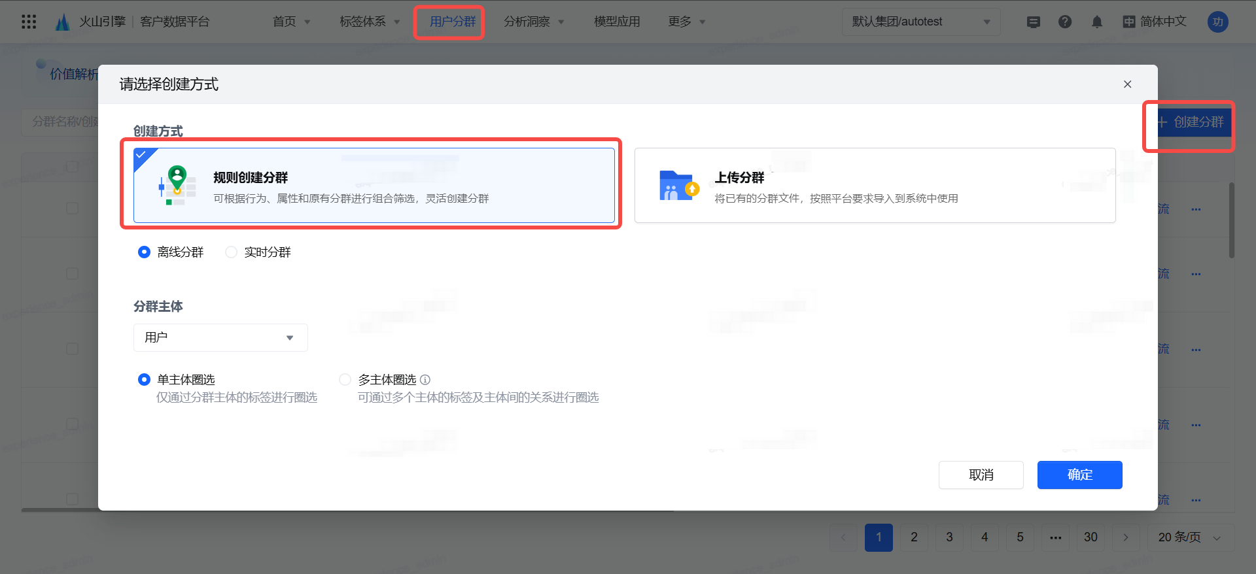Click the vertical scrollbar of the table
Screen dimensions: 1256x574
point(1232,220)
